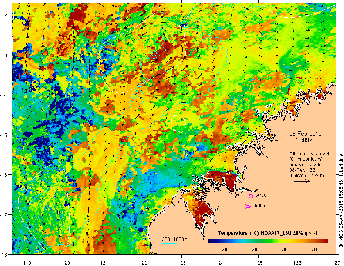This screenshot has height=266, width=344.
Task: Click the '-18' latitude axis label
Action: 4,254
